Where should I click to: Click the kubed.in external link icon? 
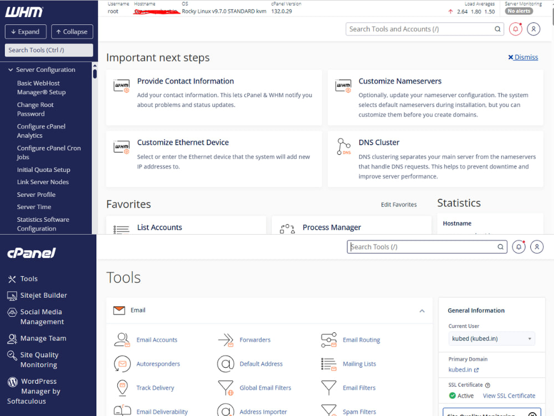[476, 370]
